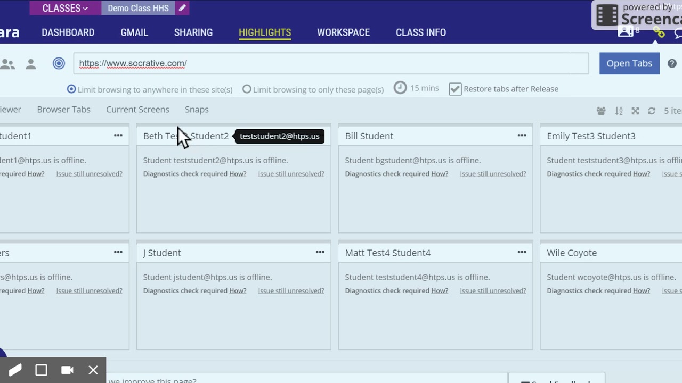Switch to Snaps view
Image resolution: width=682 pixels, height=383 pixels.
click(x=197, y=110)
